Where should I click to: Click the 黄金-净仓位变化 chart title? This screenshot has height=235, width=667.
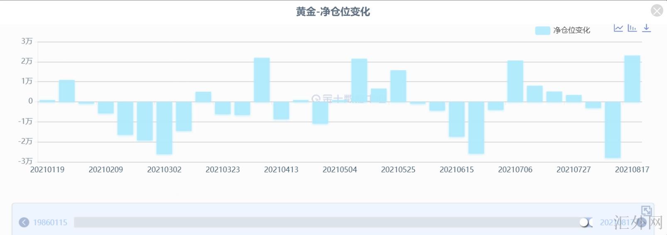(x=333, y=12)
